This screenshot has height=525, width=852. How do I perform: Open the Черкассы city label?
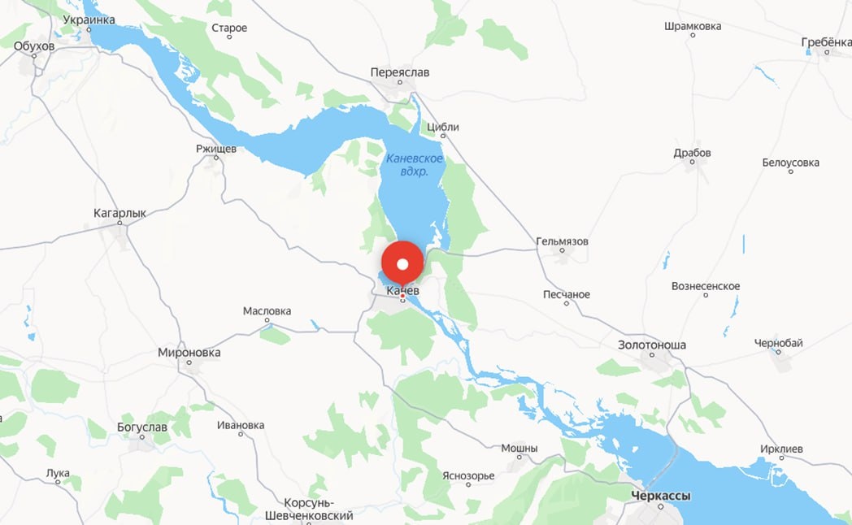(x=661, y=496)
